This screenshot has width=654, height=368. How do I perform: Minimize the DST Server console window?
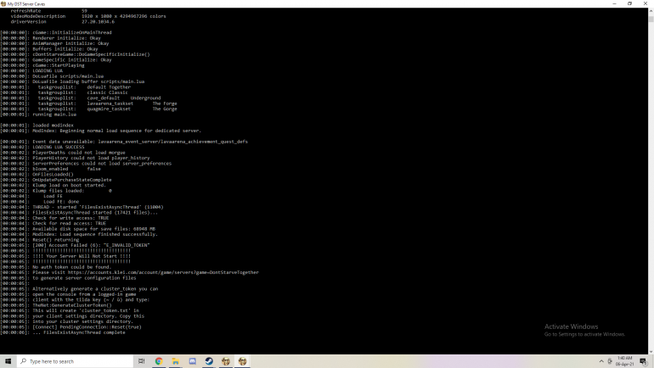click(606, 3)
